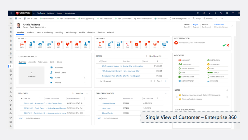This screenshot has width=248, height=140.
Task: Open the MOBI channel icon
Action: coord(100,45)
